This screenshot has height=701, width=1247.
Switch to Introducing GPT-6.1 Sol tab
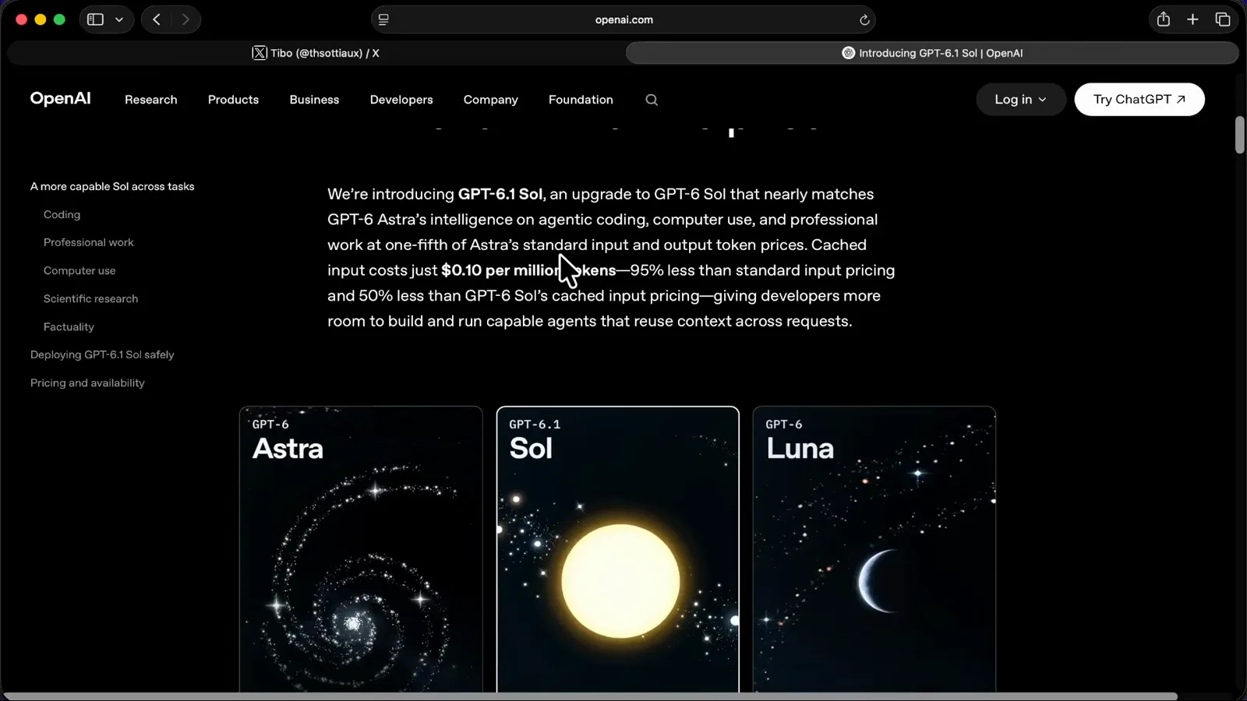(x=932, y=53)
